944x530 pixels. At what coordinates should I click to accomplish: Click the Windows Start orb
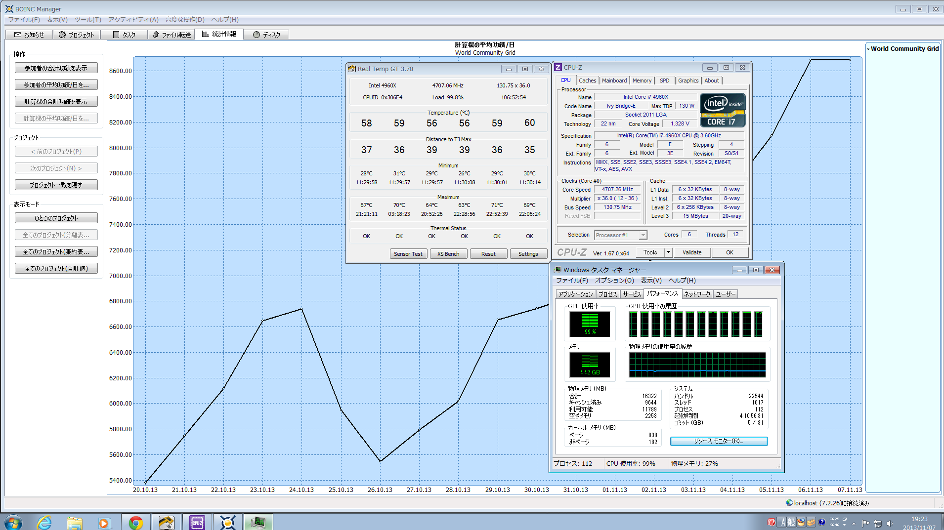13,523
